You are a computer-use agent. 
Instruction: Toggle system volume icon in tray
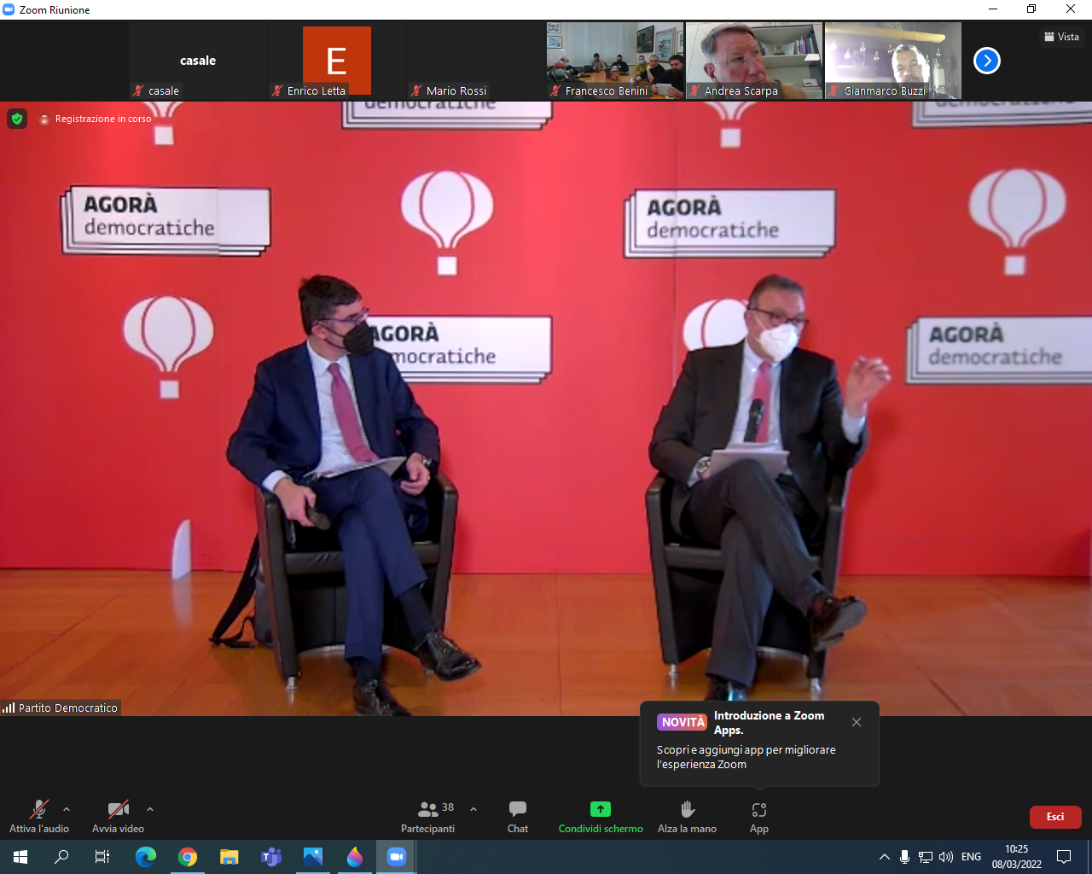(x=945, y=857)
